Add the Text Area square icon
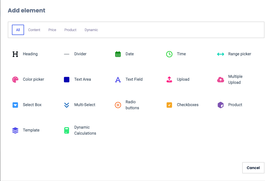 coord(67,80)
